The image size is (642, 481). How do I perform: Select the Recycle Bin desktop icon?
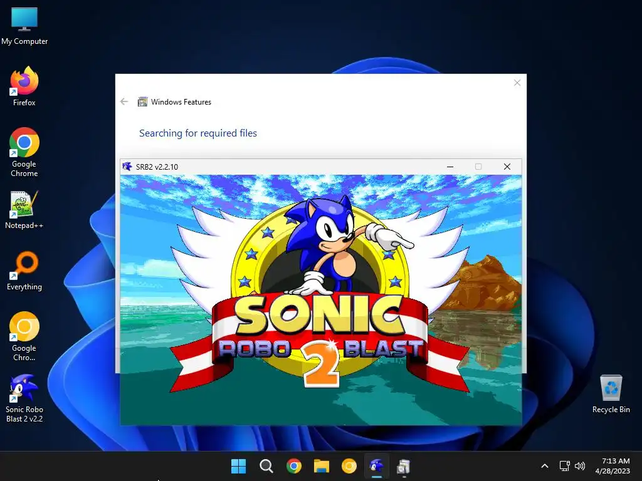pos(611,395)
